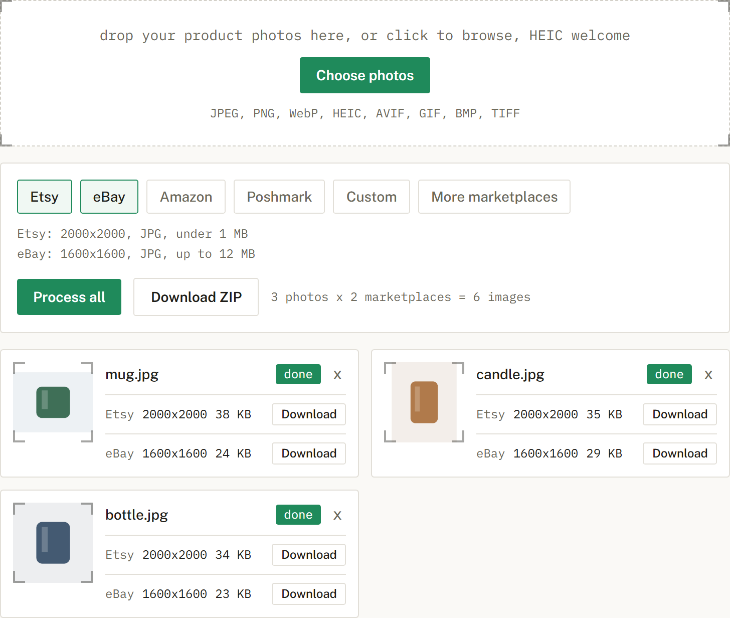Click bottle.jpg eBay 23 KB size
This screenshot has width=730, height=618.
click(x=233, y=594)
